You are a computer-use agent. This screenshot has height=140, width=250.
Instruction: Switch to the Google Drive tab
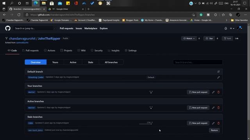pos(66,9)
